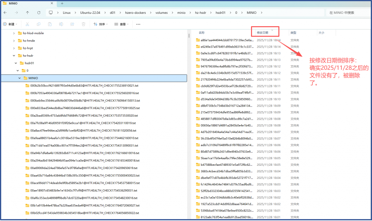The height and width of the screenshot is (221, 372).
Task: Click the Delete trash icon
Action: coord(84,24)
